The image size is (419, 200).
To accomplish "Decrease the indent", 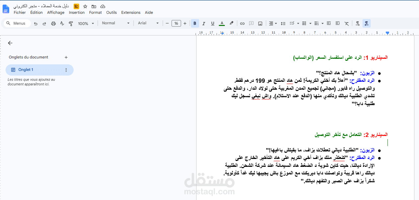I will 329,23.
